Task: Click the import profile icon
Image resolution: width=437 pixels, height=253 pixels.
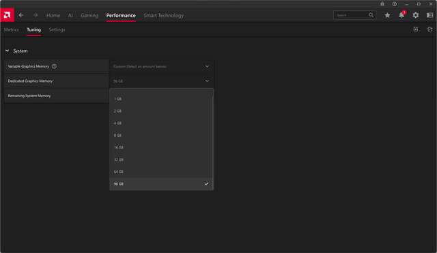Action: (416, 29)
